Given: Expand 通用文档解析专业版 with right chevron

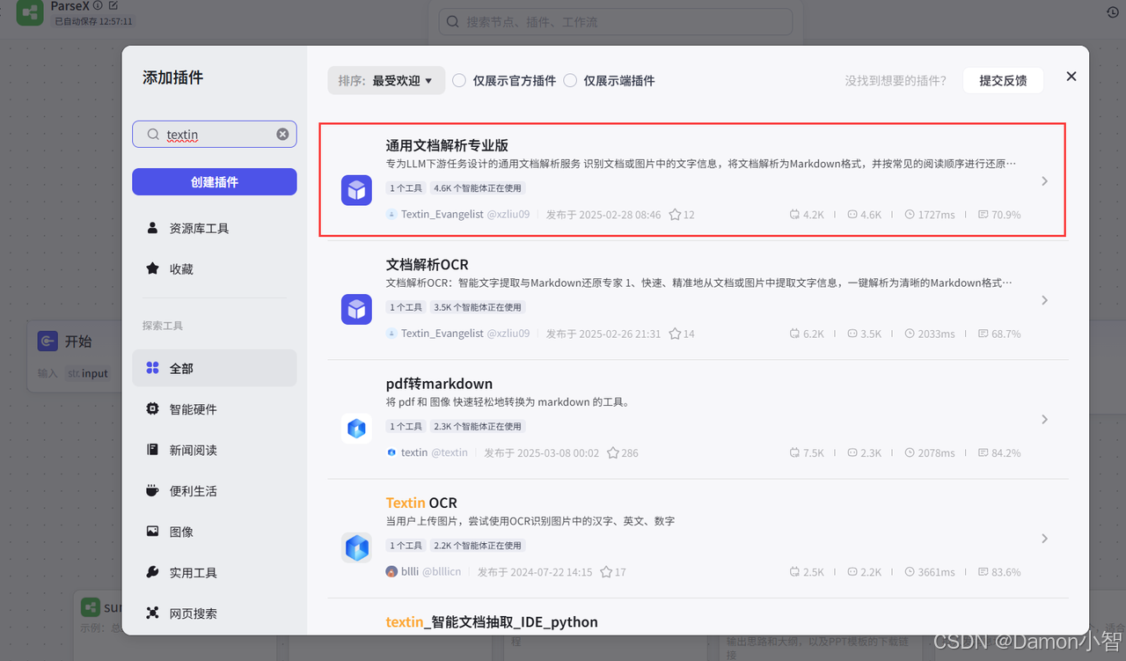Looking at the screenshot, I should point(1044,181).
